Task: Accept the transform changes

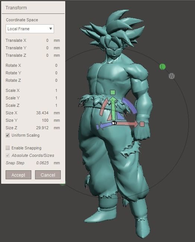Action: coord(18,175)
